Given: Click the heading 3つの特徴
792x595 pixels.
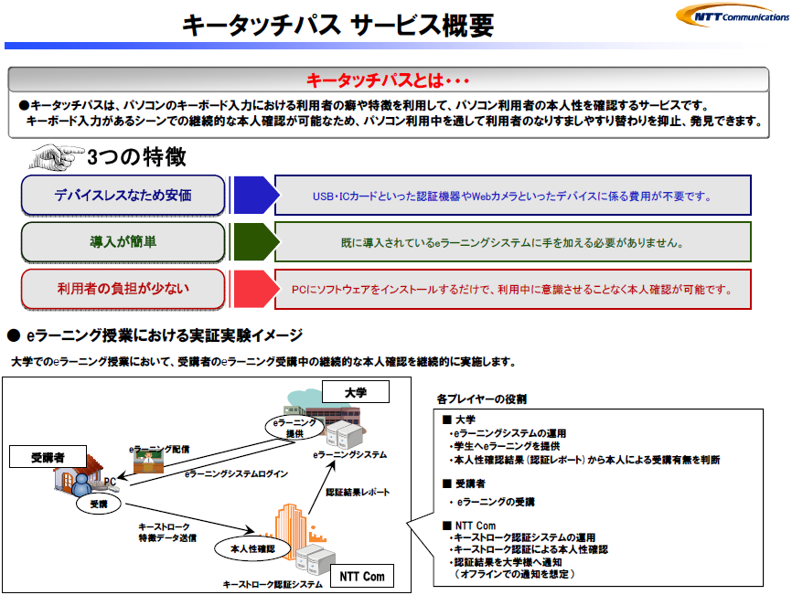Looking at the screenshot, I should click(136, 157).
